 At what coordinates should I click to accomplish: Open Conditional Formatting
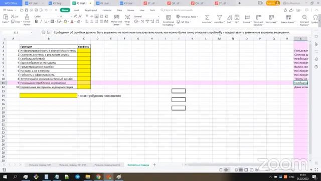point(169,20)
